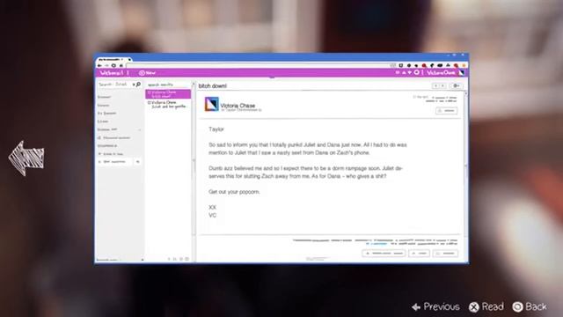
Task: Click the Read prompt
Action: point(486,306)
